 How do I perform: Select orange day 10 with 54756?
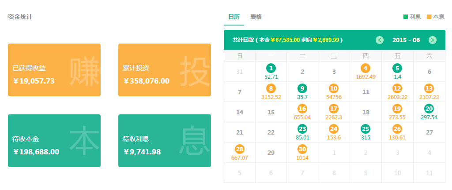coord(334,88)
